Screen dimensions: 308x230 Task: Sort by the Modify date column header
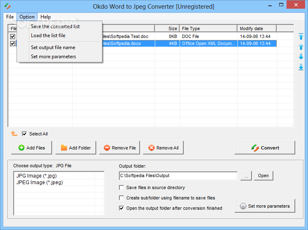(x=257, y=28)
